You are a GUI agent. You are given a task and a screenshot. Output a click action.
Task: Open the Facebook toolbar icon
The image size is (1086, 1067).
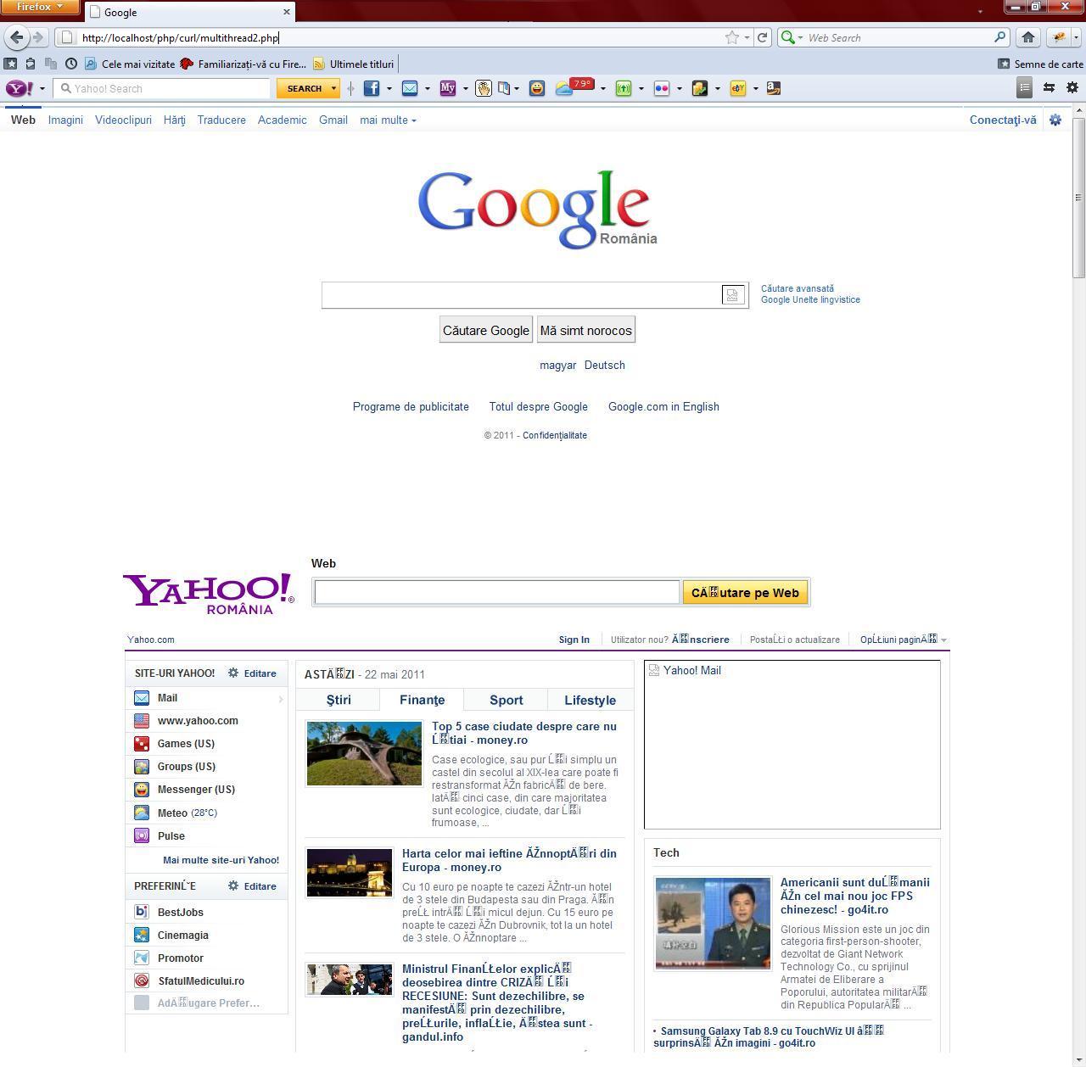(x=372, y=88)
